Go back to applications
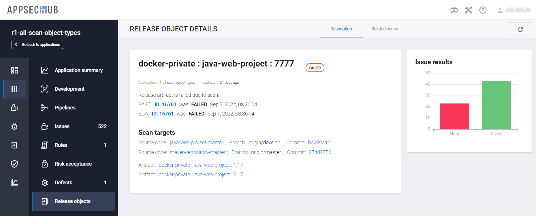This screenshot has width=536, height=216. coord(37,44)
